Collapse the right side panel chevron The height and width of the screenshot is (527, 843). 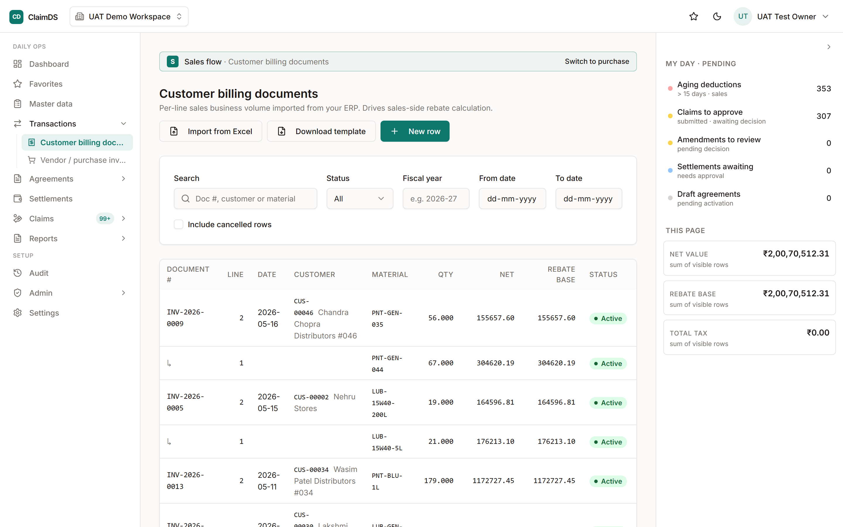point(829,47)
